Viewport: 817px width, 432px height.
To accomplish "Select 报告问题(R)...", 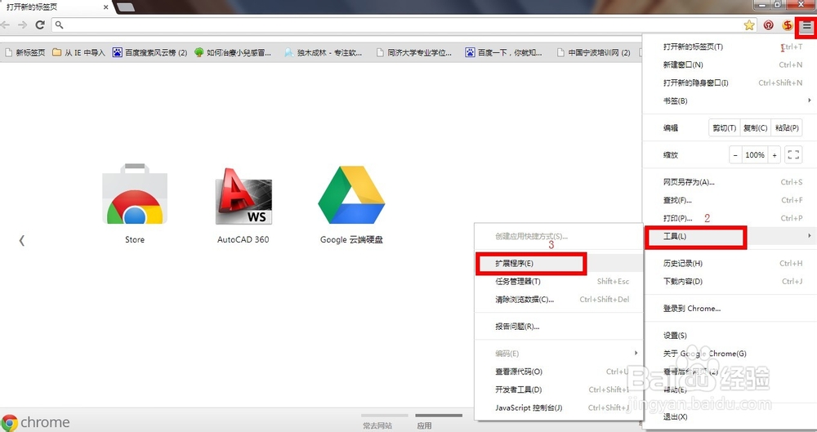I will click(x=559, y=326).
